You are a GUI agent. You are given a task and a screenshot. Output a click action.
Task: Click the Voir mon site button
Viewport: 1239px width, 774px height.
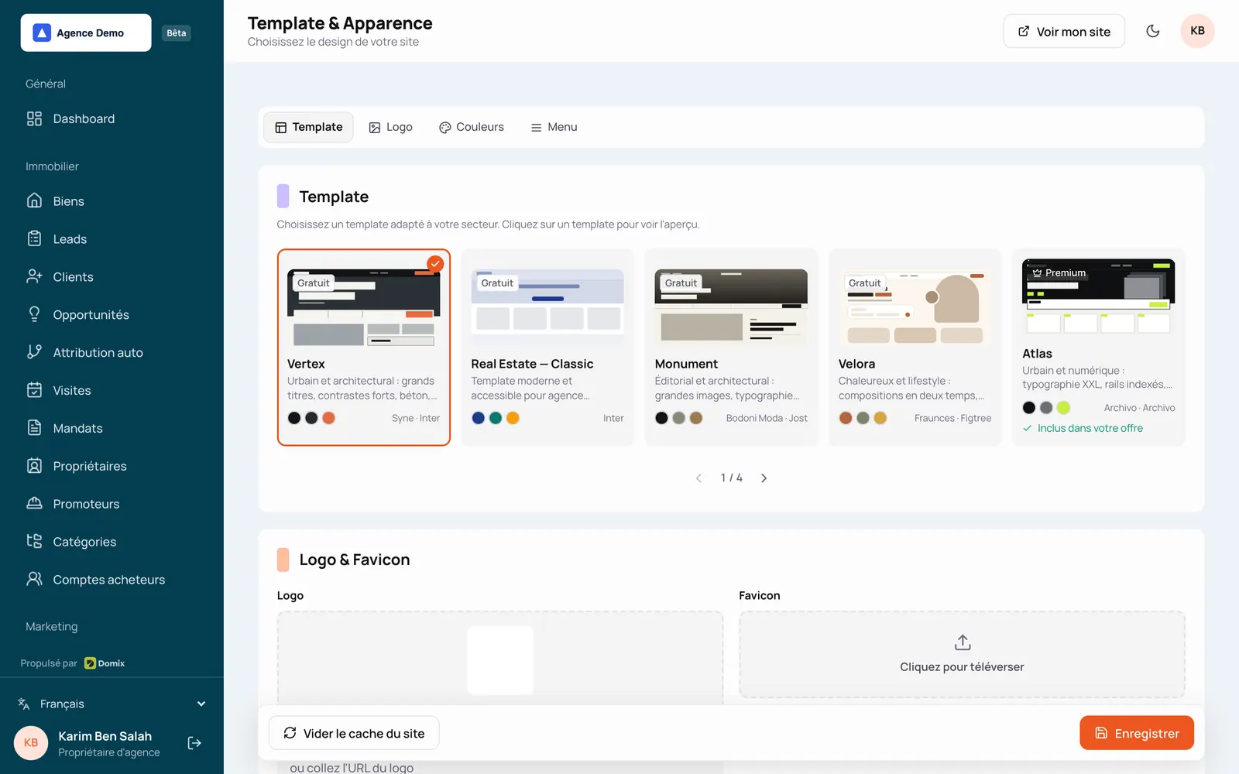point(1064,31)
